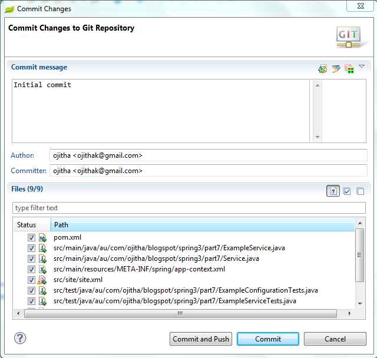Screen dimensions: 377x358
Task: Click the Cancel button
Action: click(x=335, y=339)
